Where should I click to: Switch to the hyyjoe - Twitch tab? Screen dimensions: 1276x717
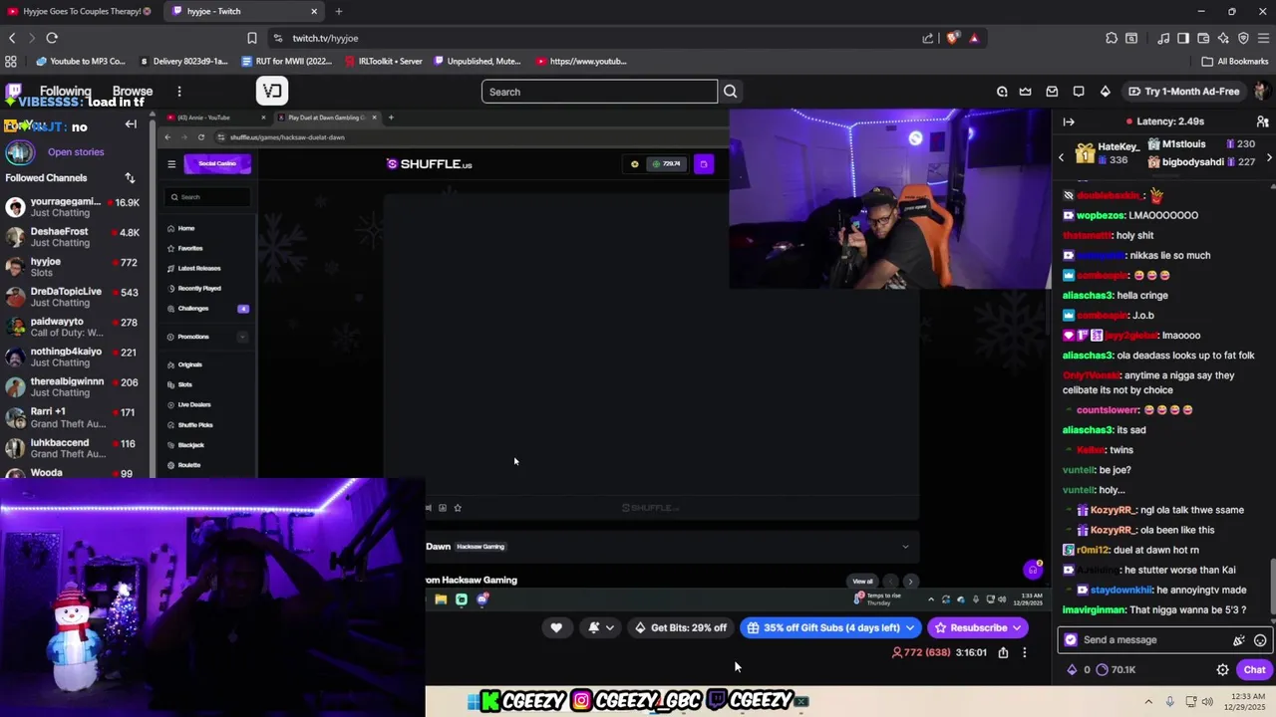[x=244, y=11]
